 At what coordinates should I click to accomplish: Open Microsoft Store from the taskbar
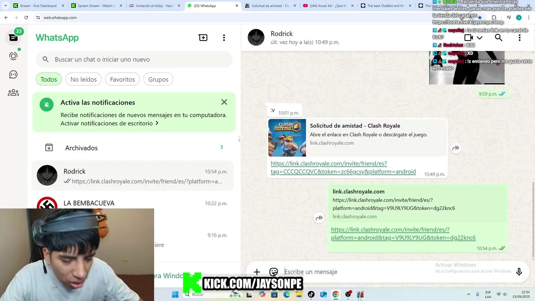coord(274,295)
